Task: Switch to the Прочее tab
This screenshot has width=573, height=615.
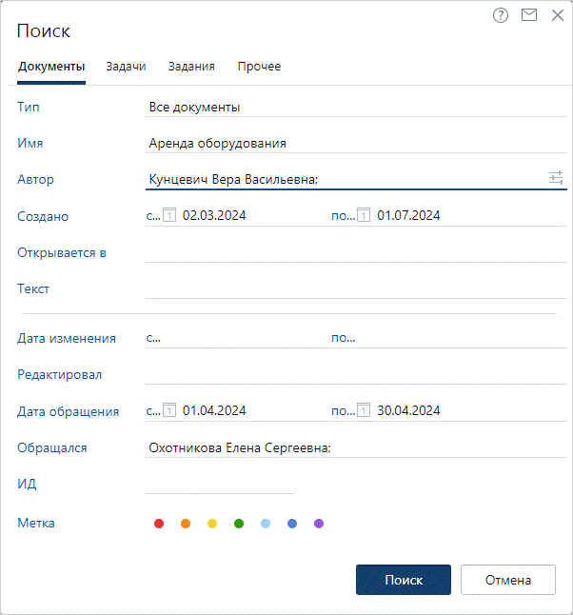Action: (x=259, y=67)
